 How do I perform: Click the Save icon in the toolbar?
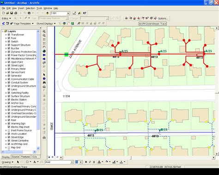point(12,13)
